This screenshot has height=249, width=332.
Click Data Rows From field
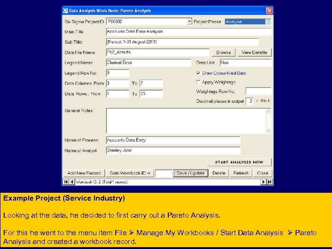(x=118, y=94)
